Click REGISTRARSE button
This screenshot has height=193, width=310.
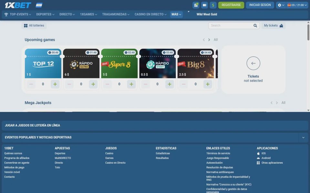pyautogui.click(x=231, y=5)
